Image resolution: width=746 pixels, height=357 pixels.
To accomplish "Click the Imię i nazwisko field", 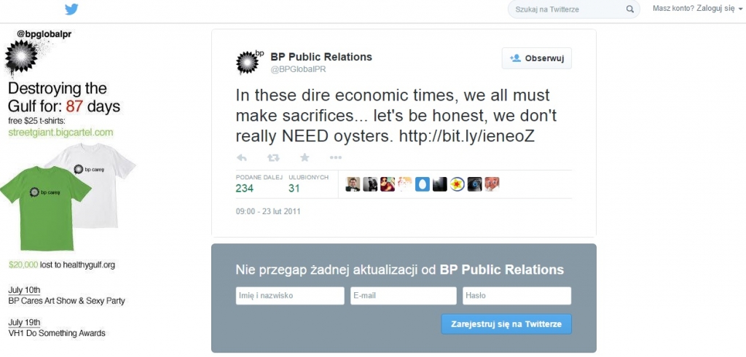I will [290, 296].
